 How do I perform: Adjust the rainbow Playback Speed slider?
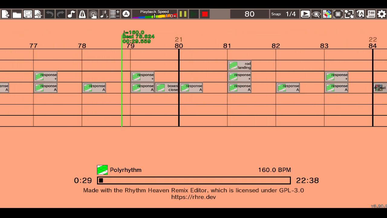click(x=154, y=16)
